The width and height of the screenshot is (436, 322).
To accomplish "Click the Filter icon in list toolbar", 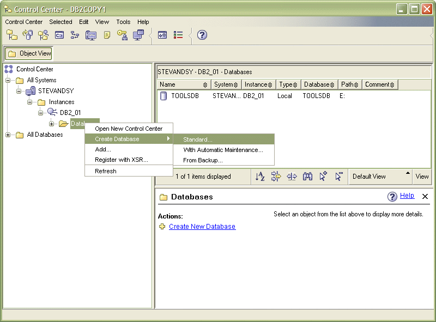I will 276,177.
